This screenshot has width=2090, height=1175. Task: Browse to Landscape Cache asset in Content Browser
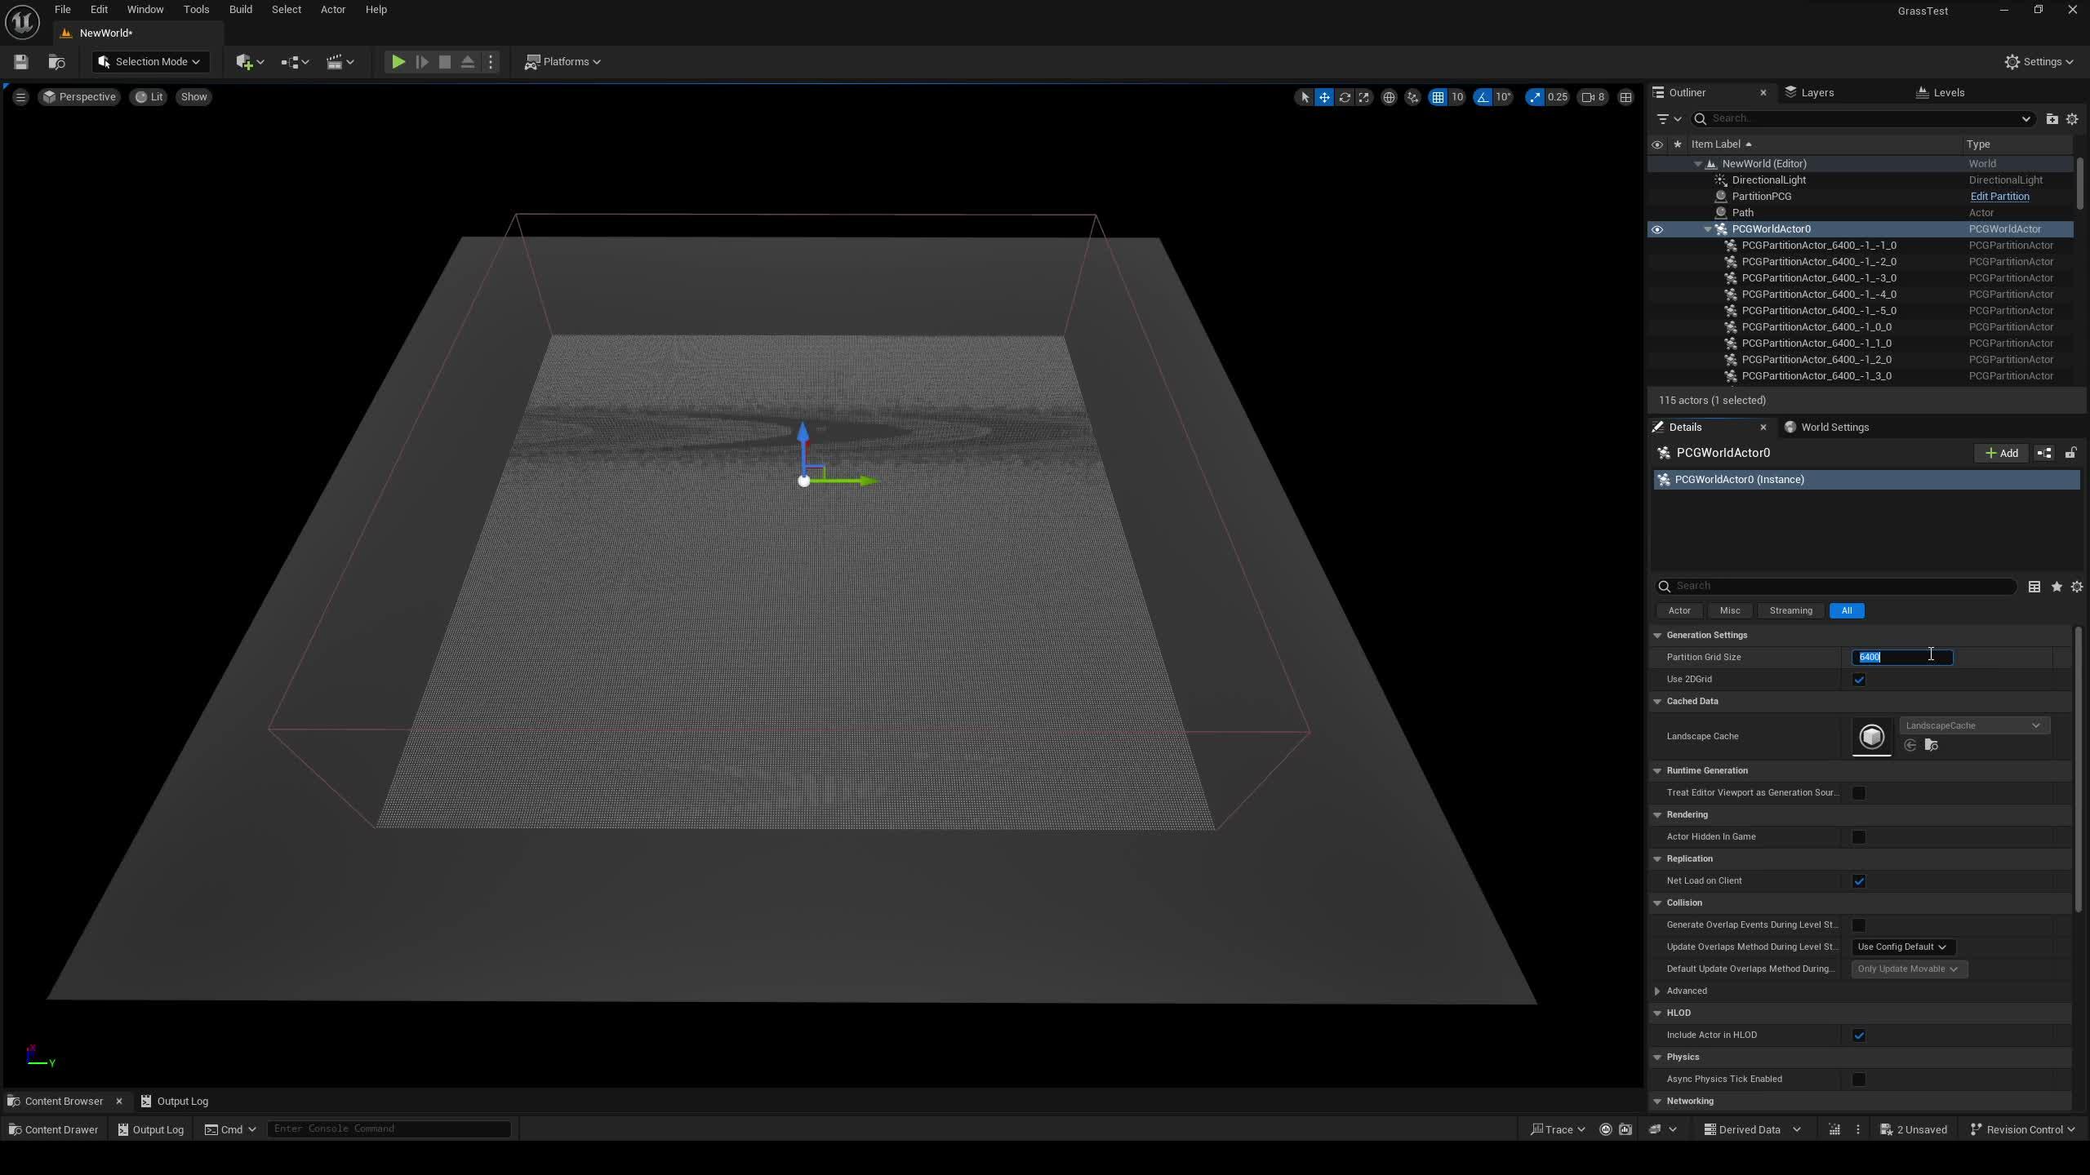point(1932,745)
